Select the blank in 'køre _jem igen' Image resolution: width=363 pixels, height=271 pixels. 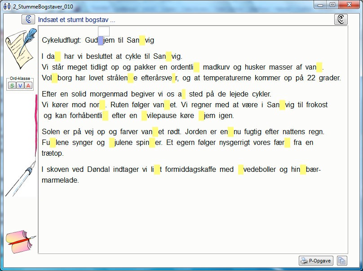tap(201, 116)
